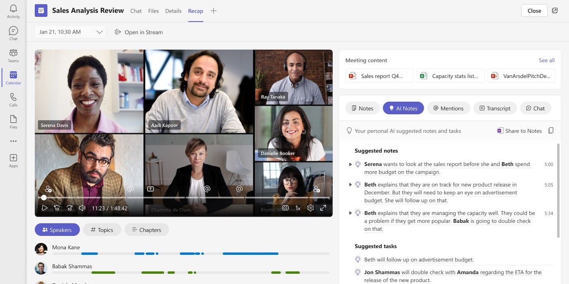Open the Sales report Q4 file
The width and height of the screenshot is (569, 284).
[379, 75]
